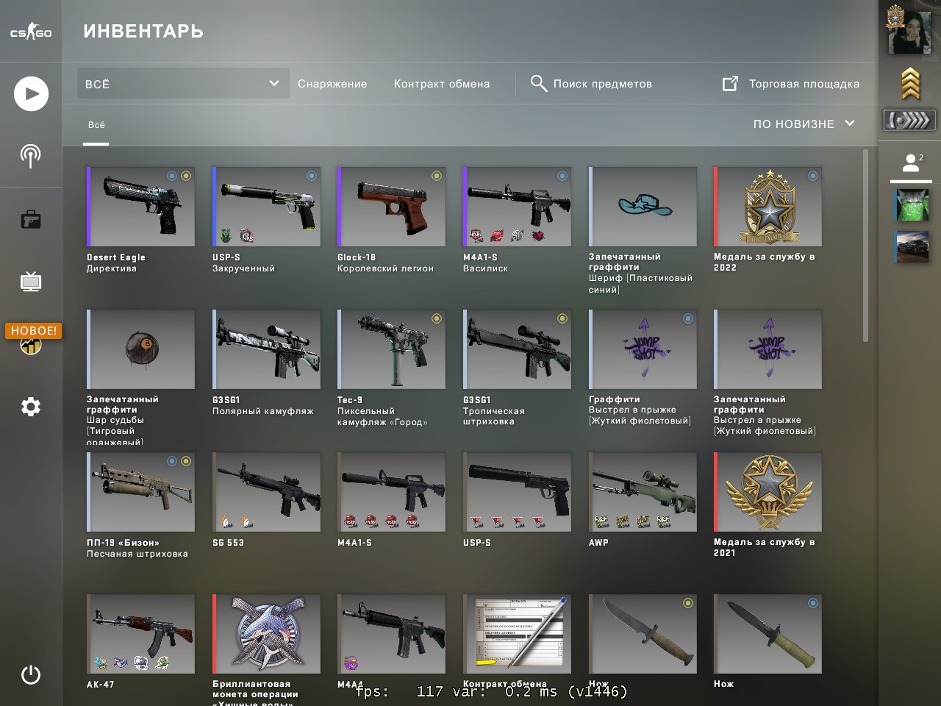Open the Watch TV icon
This screenshot has width=941, height=706.
(x=31, y=282)
